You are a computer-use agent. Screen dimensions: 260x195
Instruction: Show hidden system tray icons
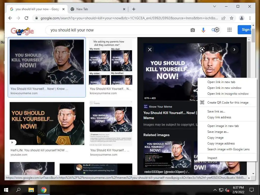215,190
